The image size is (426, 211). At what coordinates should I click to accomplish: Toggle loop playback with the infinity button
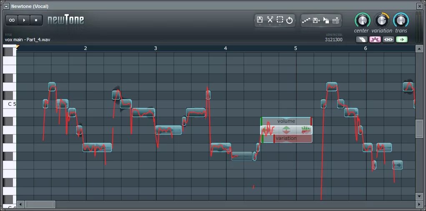tap(12, 20)
